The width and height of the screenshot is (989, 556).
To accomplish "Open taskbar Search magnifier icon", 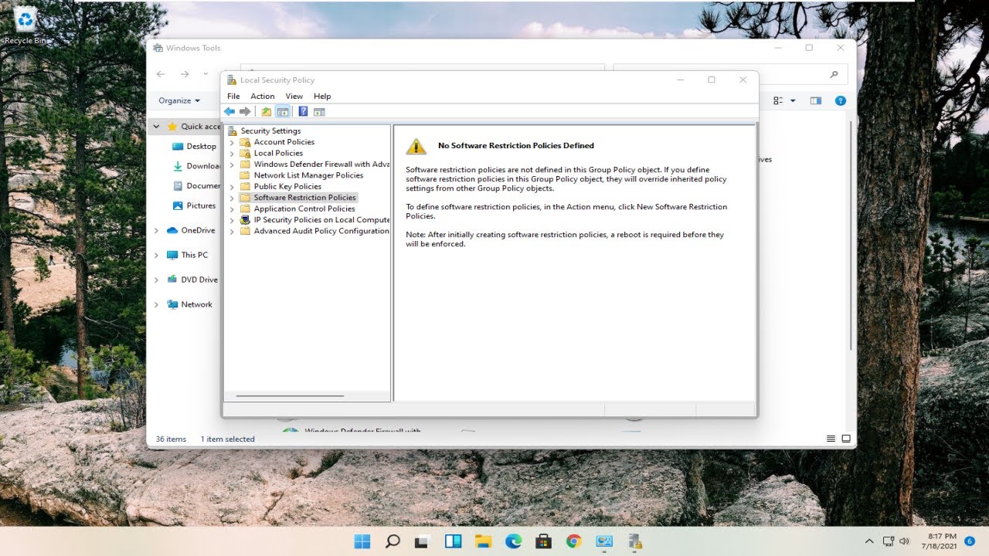I will (393, 541).
